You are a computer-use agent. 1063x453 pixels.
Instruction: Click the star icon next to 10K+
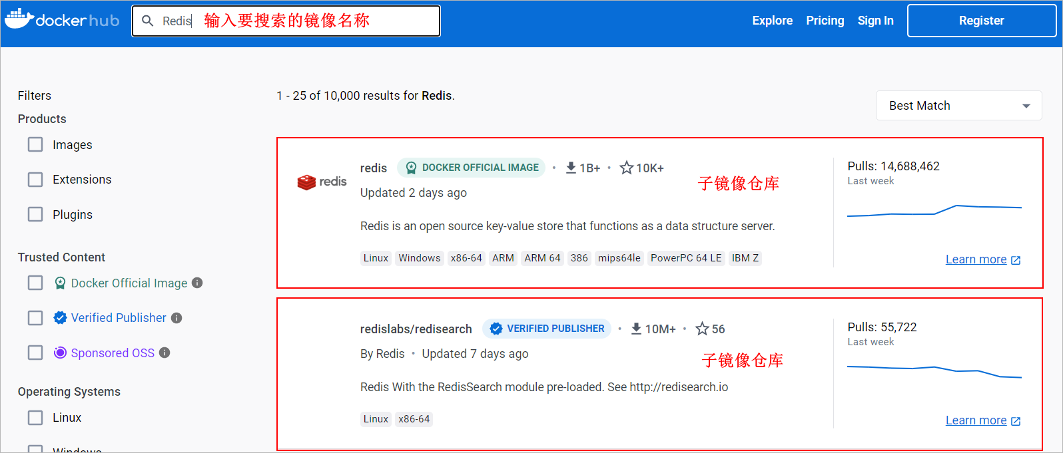[626, 168]
